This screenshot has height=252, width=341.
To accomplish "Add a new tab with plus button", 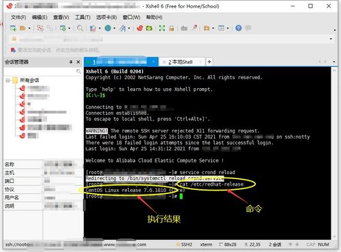I will [x=209, y=61].
